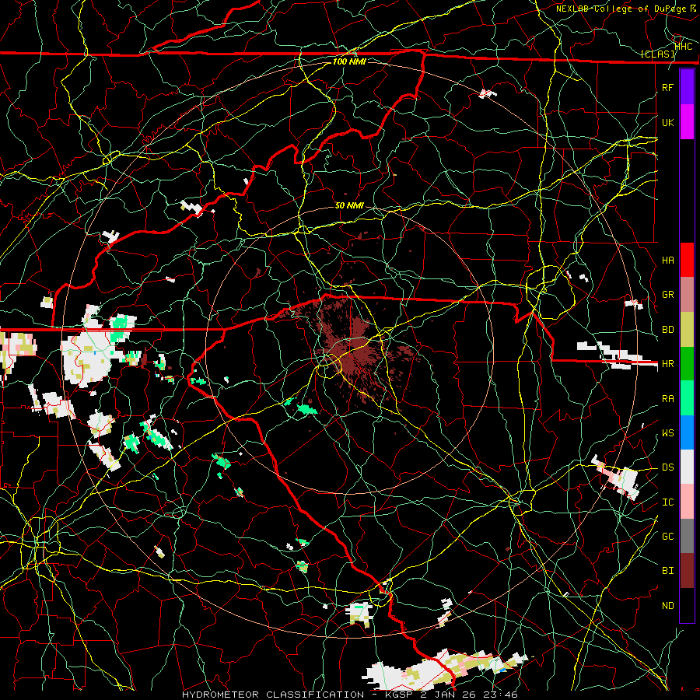Select the 'IC' legend label
The image size is (700, 700).
pos(667,502)
